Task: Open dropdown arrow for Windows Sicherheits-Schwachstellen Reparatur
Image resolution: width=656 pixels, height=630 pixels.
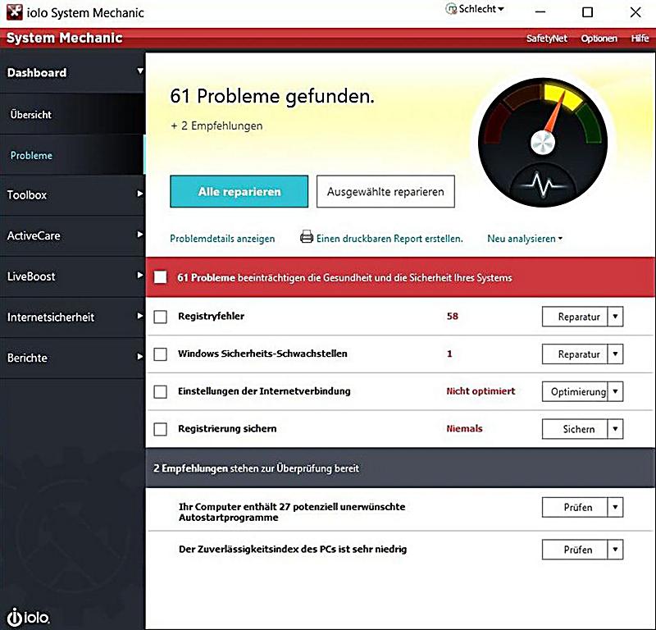Action: (x=615, y=354)
